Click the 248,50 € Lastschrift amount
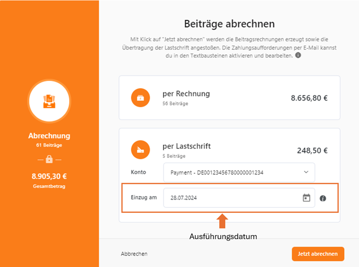359x267 pixels. pyautogui.click(x=312, y=150)
